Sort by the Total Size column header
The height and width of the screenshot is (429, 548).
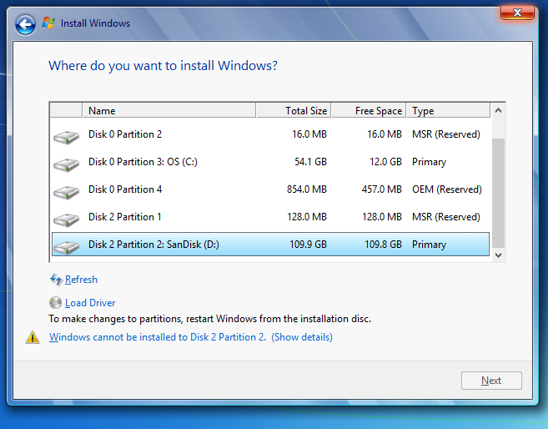(294, 110)
